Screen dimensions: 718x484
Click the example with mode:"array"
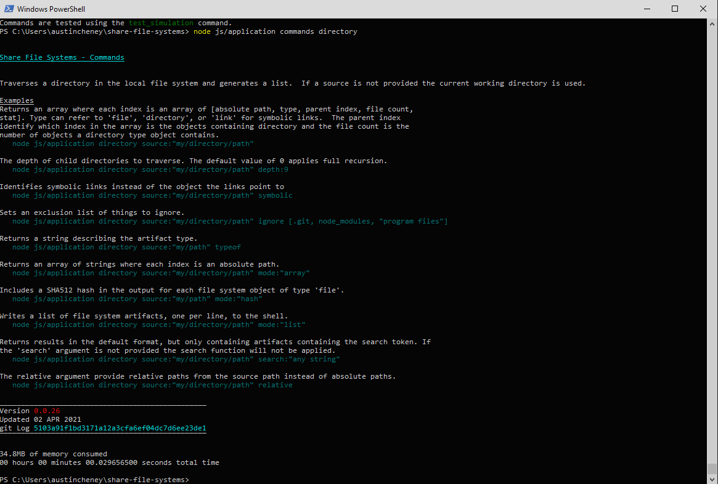click(x=161, y=273)
